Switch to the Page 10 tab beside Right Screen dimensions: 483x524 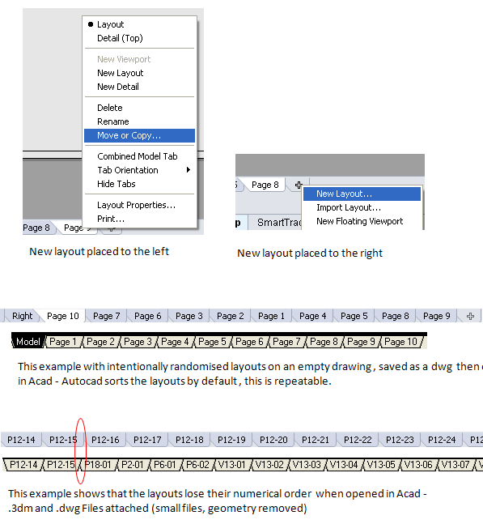(x=63, y=316)
